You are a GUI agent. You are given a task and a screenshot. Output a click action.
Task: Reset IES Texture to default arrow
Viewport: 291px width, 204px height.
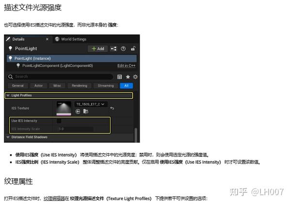coord(112,108)
